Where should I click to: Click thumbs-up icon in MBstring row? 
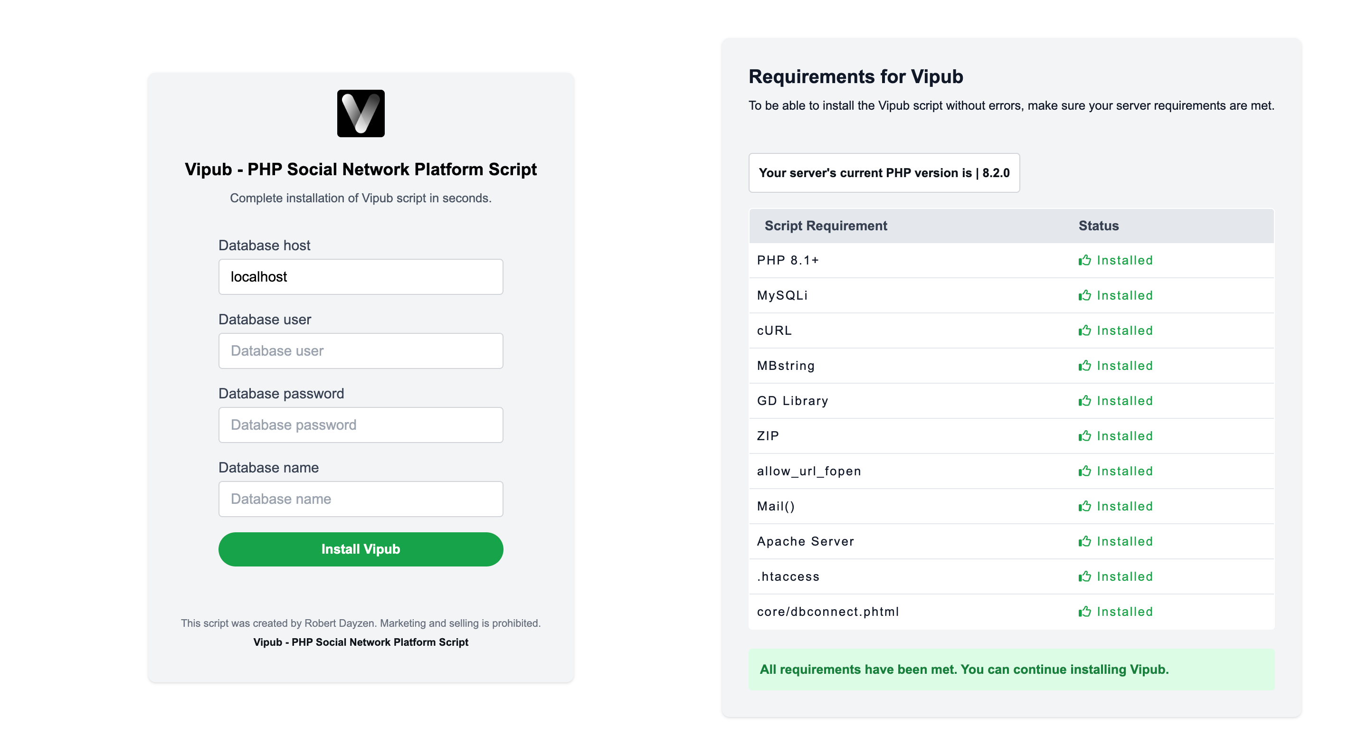tap(1084, 365)
